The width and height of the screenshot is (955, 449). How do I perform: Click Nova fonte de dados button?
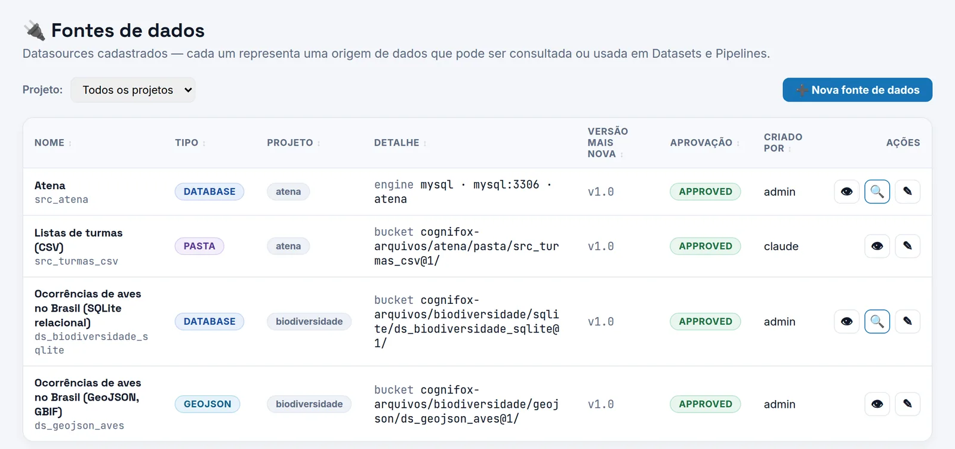[857, 90]
